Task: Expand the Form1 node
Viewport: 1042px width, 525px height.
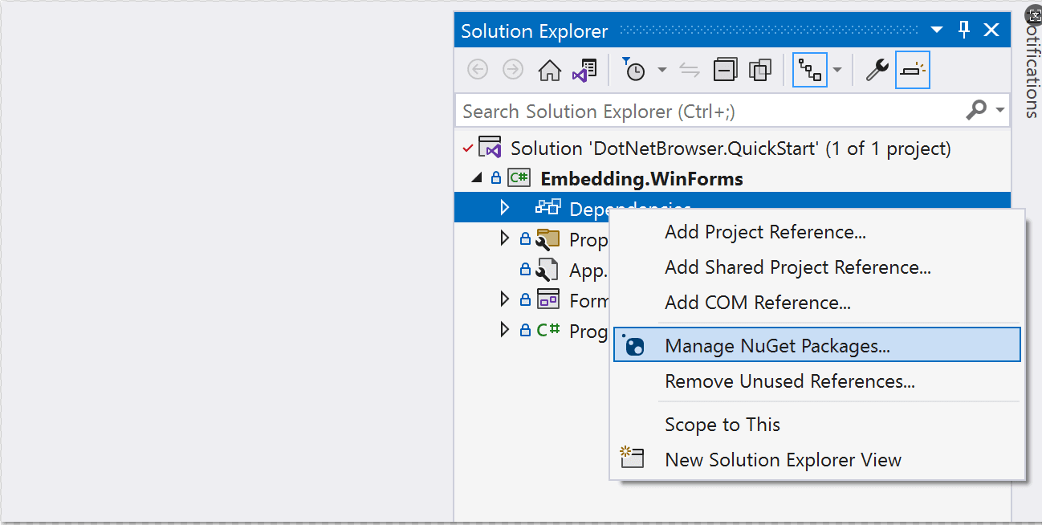Action: click(505, 299)
